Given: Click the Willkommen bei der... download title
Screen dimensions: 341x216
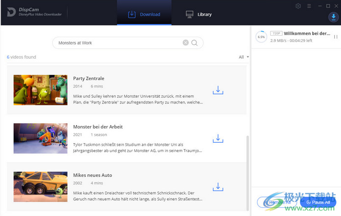Looking at the screenshot, I should coord(307,33).
